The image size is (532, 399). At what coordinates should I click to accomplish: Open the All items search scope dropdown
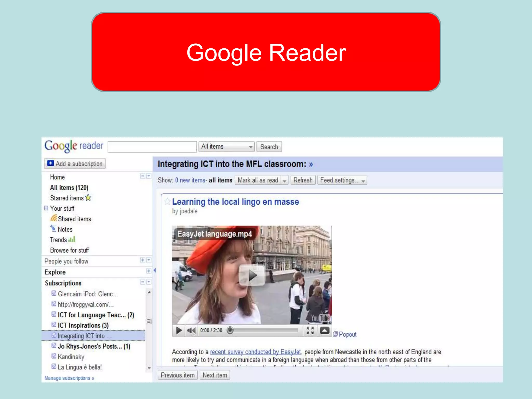point(226,147)
